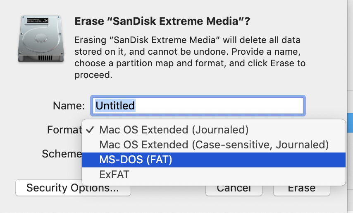Click the "Format" label
The image size is (353, 213).
(x=64, y=130)
